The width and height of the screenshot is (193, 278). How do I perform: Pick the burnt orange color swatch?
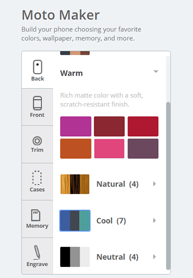coord(76,149)
